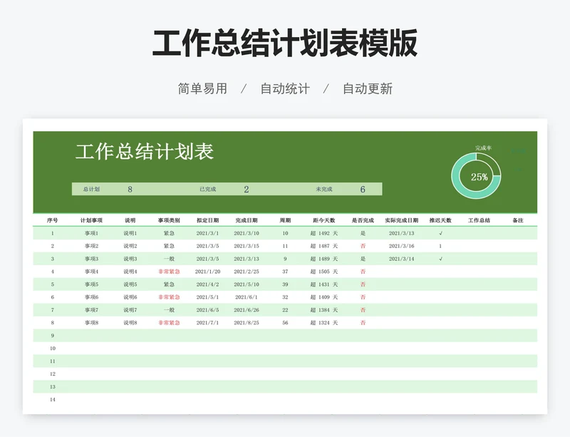Click the 总计划 summary label

[x=91, y=189]
